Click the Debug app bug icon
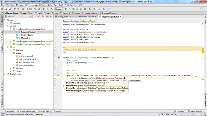Viewport: 207px width, 116px height. (73, 9)
